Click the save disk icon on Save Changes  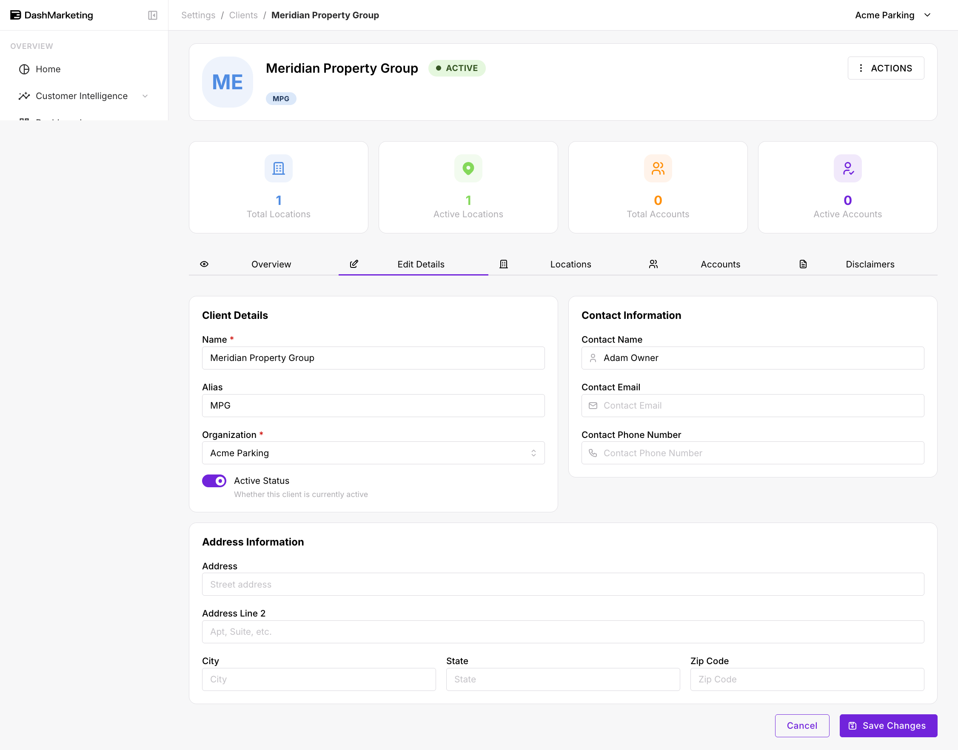tap(853, 726)
